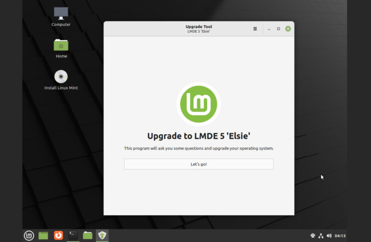Click the 04:13 clock in the panel
371x242 pixels.
click(340, 236)
